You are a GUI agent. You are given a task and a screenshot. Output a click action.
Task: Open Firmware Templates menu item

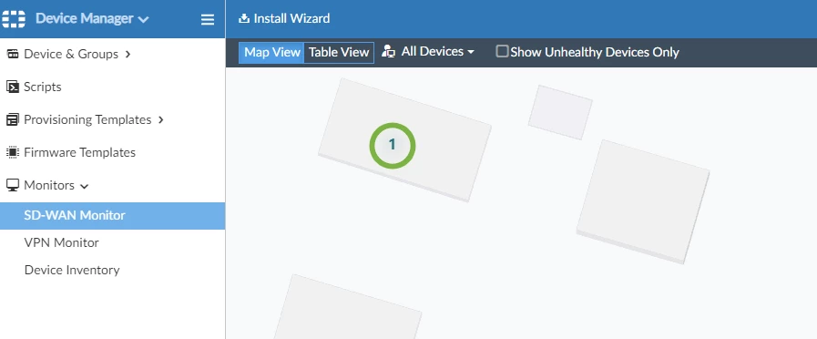[x=80, y=152]
